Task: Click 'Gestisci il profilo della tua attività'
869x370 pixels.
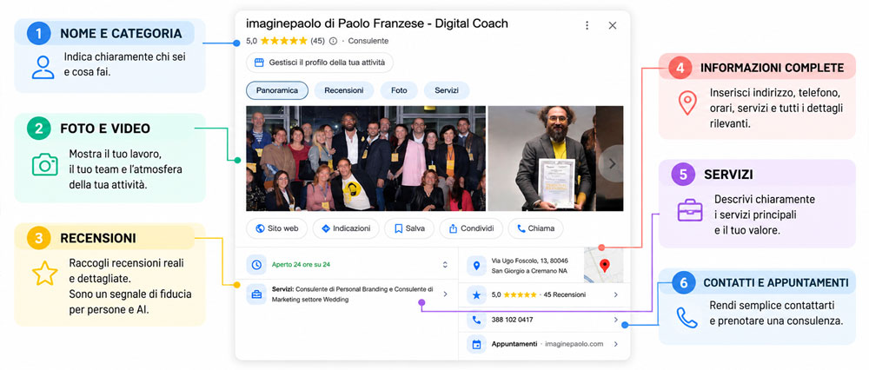Action: tap(319, 63)
